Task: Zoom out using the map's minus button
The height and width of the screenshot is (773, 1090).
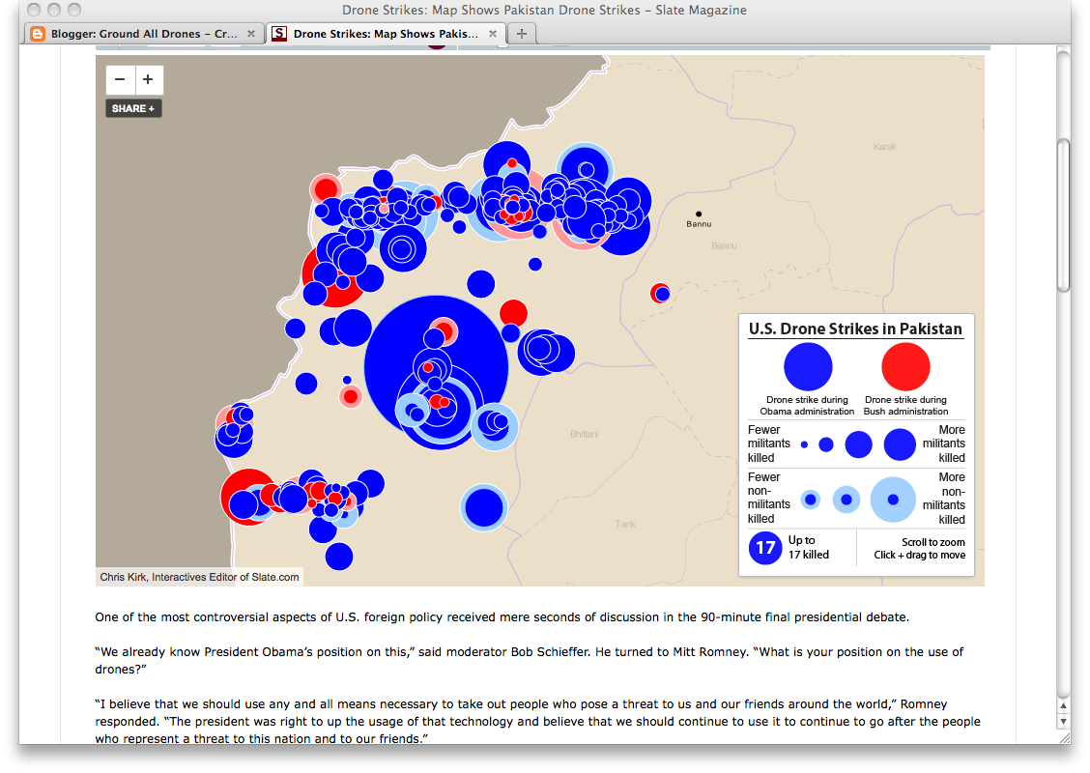Action: pyautogui.click(x=120, y=79)
